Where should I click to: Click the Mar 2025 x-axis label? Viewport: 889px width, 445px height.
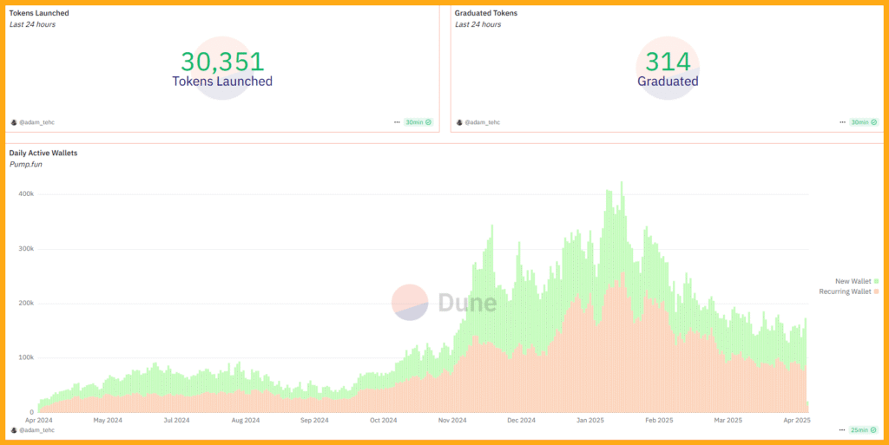[x=728, y=421]
